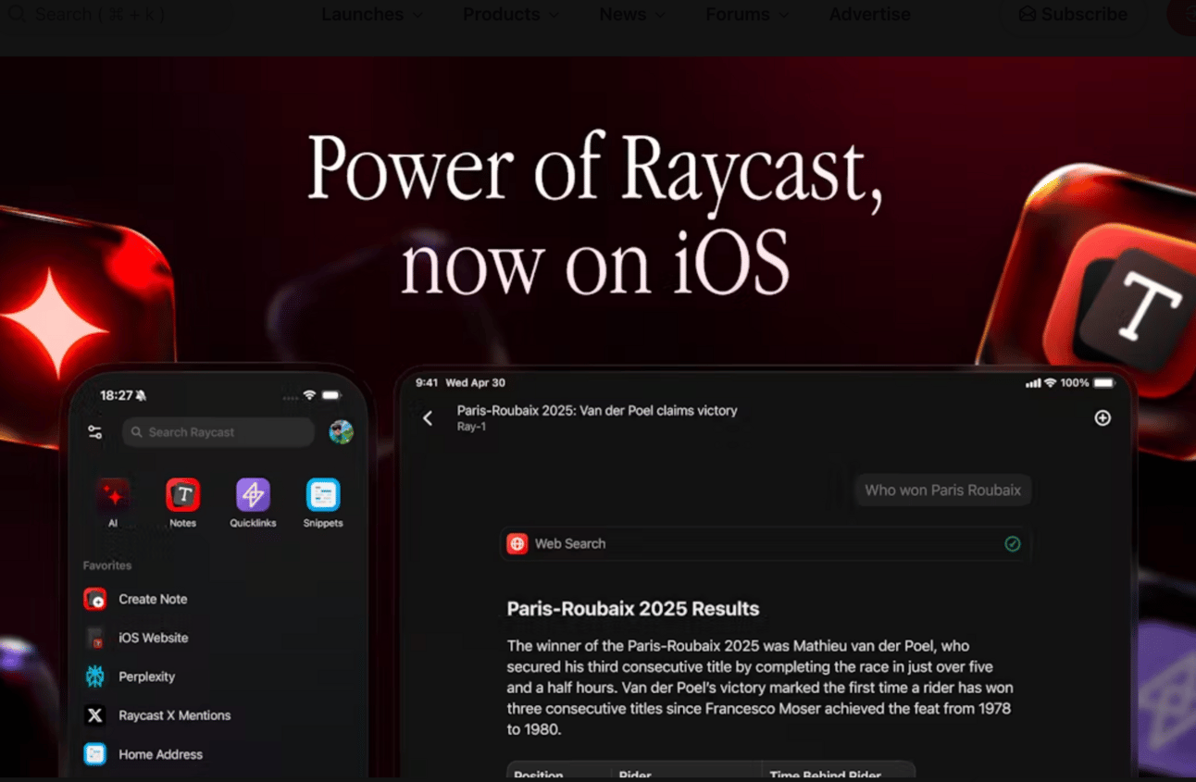Viewport: 1196px width, 782px height.
Task: Click the 'Who won Paris Roubaix' message bubble
Action: coord(942,490)
